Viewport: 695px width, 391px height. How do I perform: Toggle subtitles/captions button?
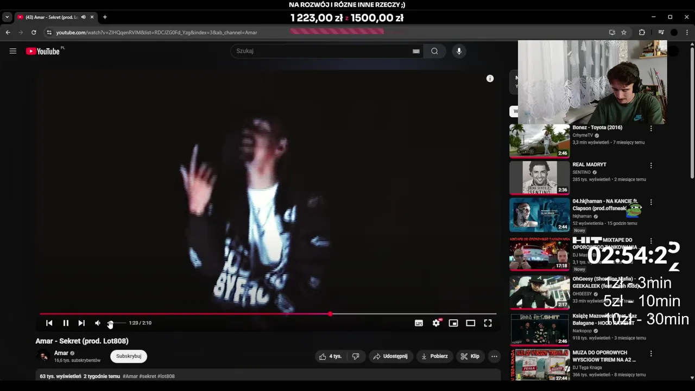tap(419, 323)
